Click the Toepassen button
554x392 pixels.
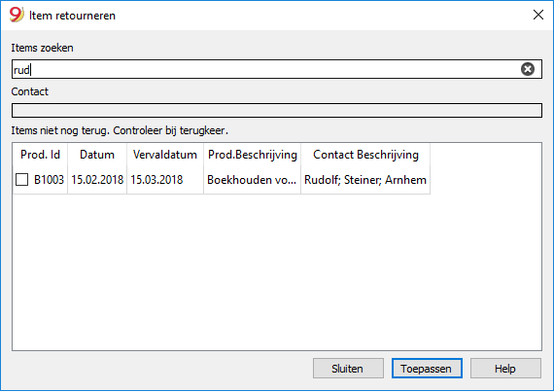pyautogui.click(x=427, y=369)
